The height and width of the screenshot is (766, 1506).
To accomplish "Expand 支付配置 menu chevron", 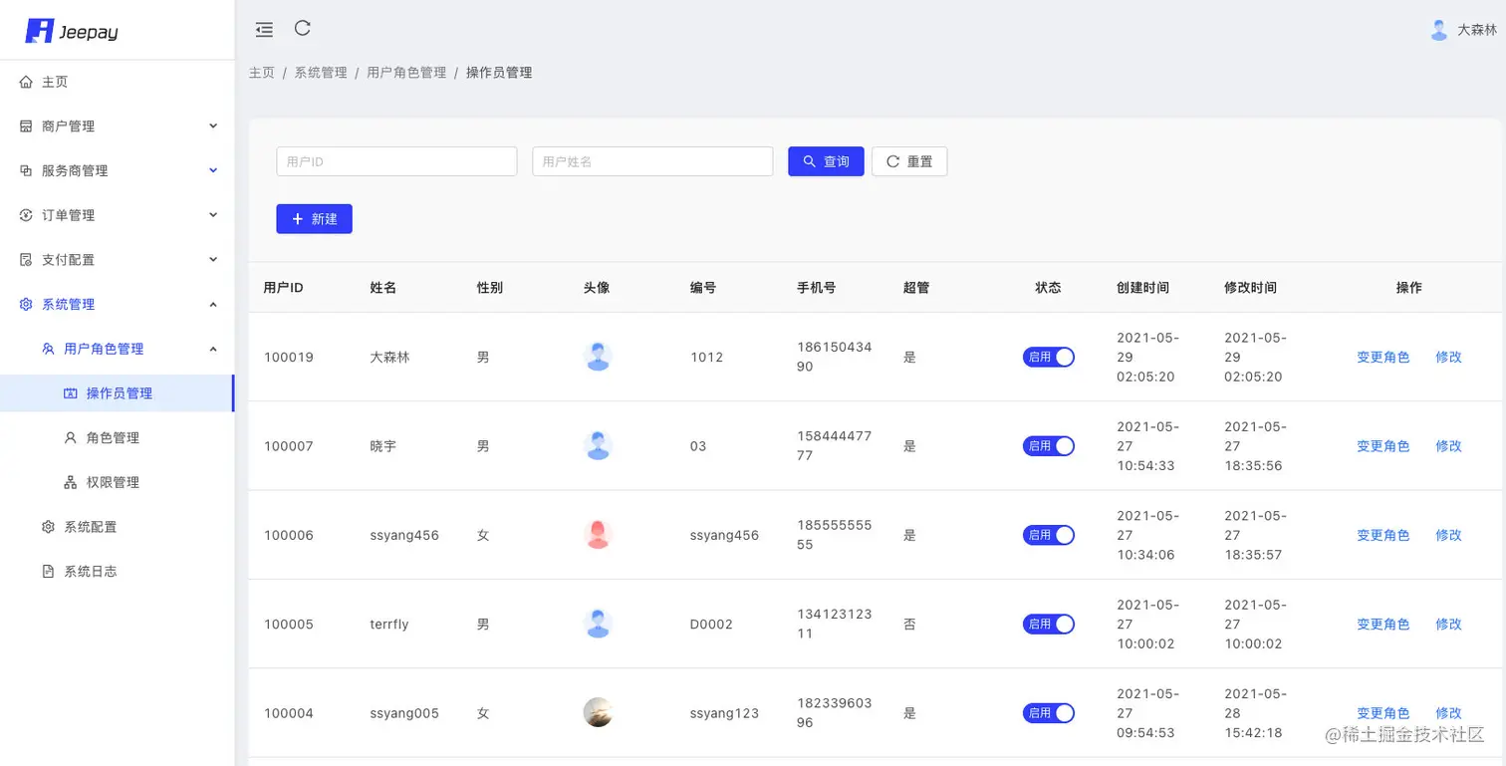I will coord(213,259).
